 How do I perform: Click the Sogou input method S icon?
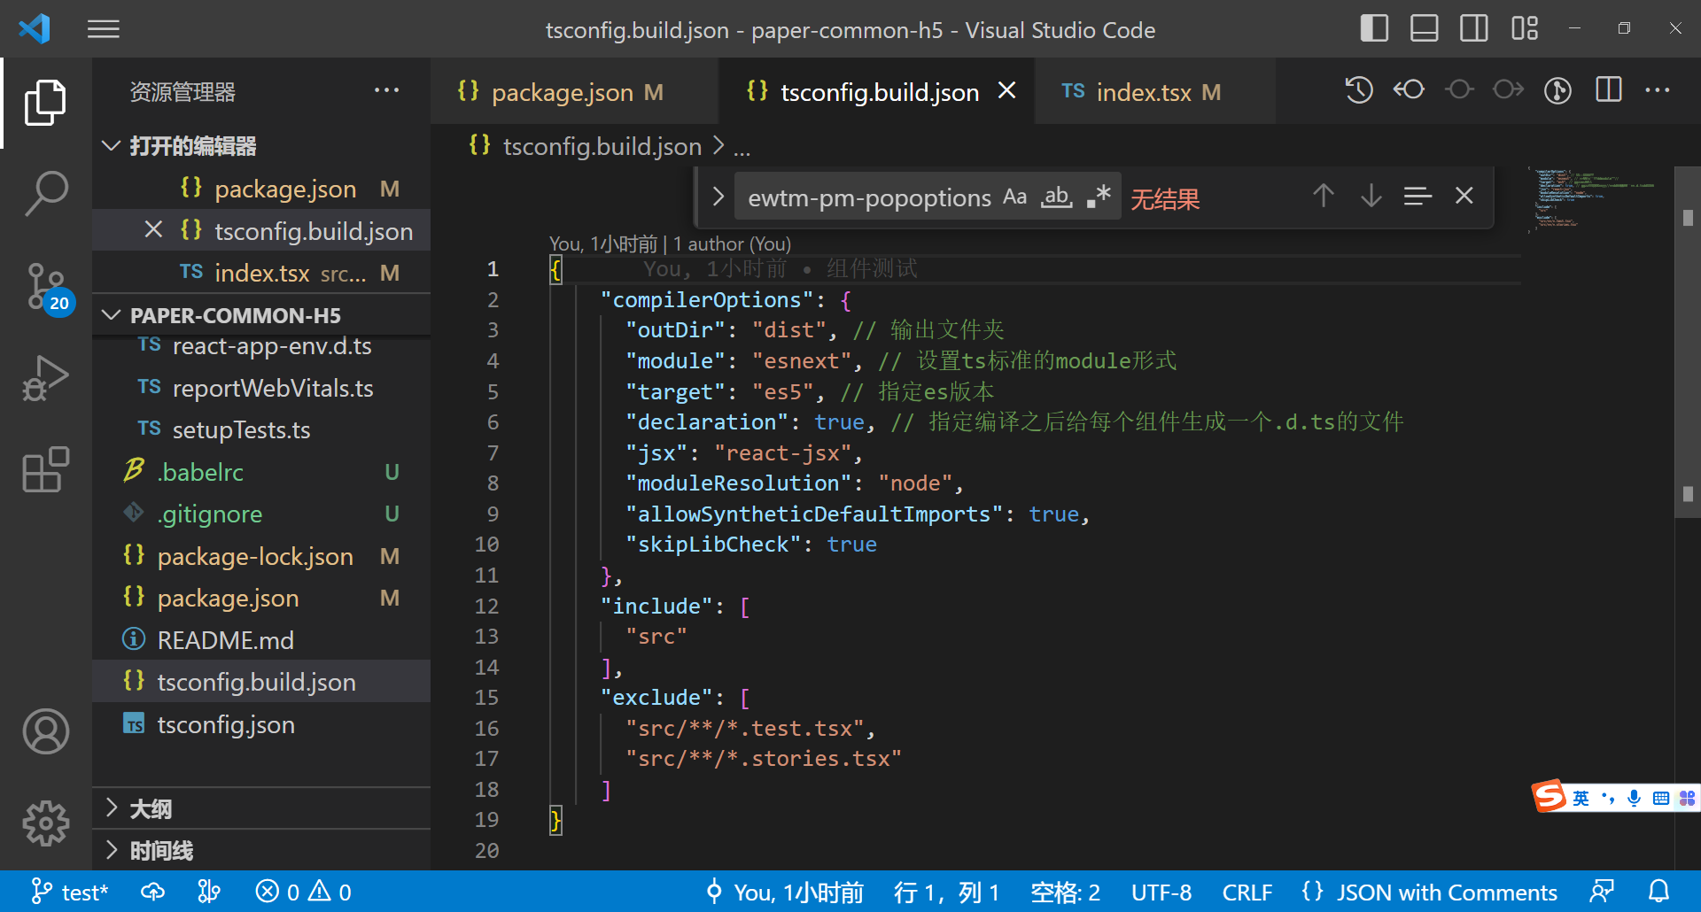(x=1549, y=796)
